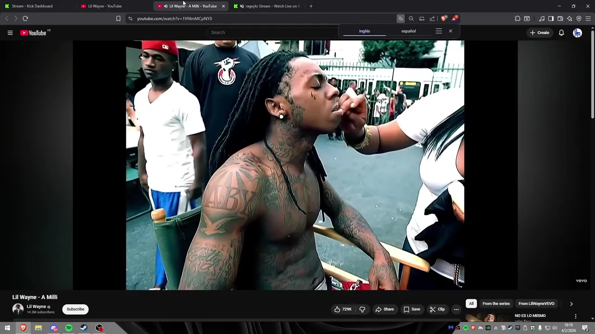Show more filter chips with the arrow
Image resolution: width=595 pixels, height=334 pixels.
(571, 304)
